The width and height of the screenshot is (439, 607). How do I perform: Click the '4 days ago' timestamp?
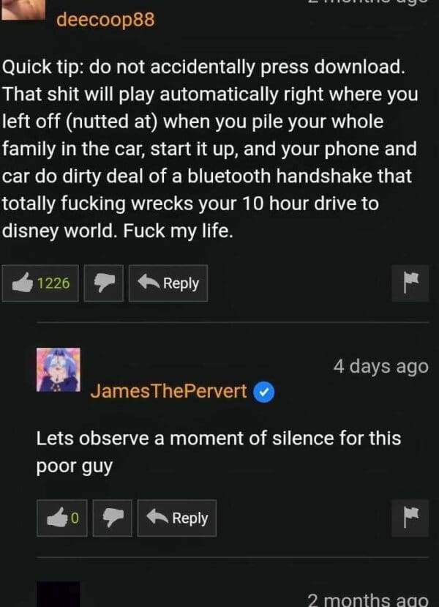point(381,366)
